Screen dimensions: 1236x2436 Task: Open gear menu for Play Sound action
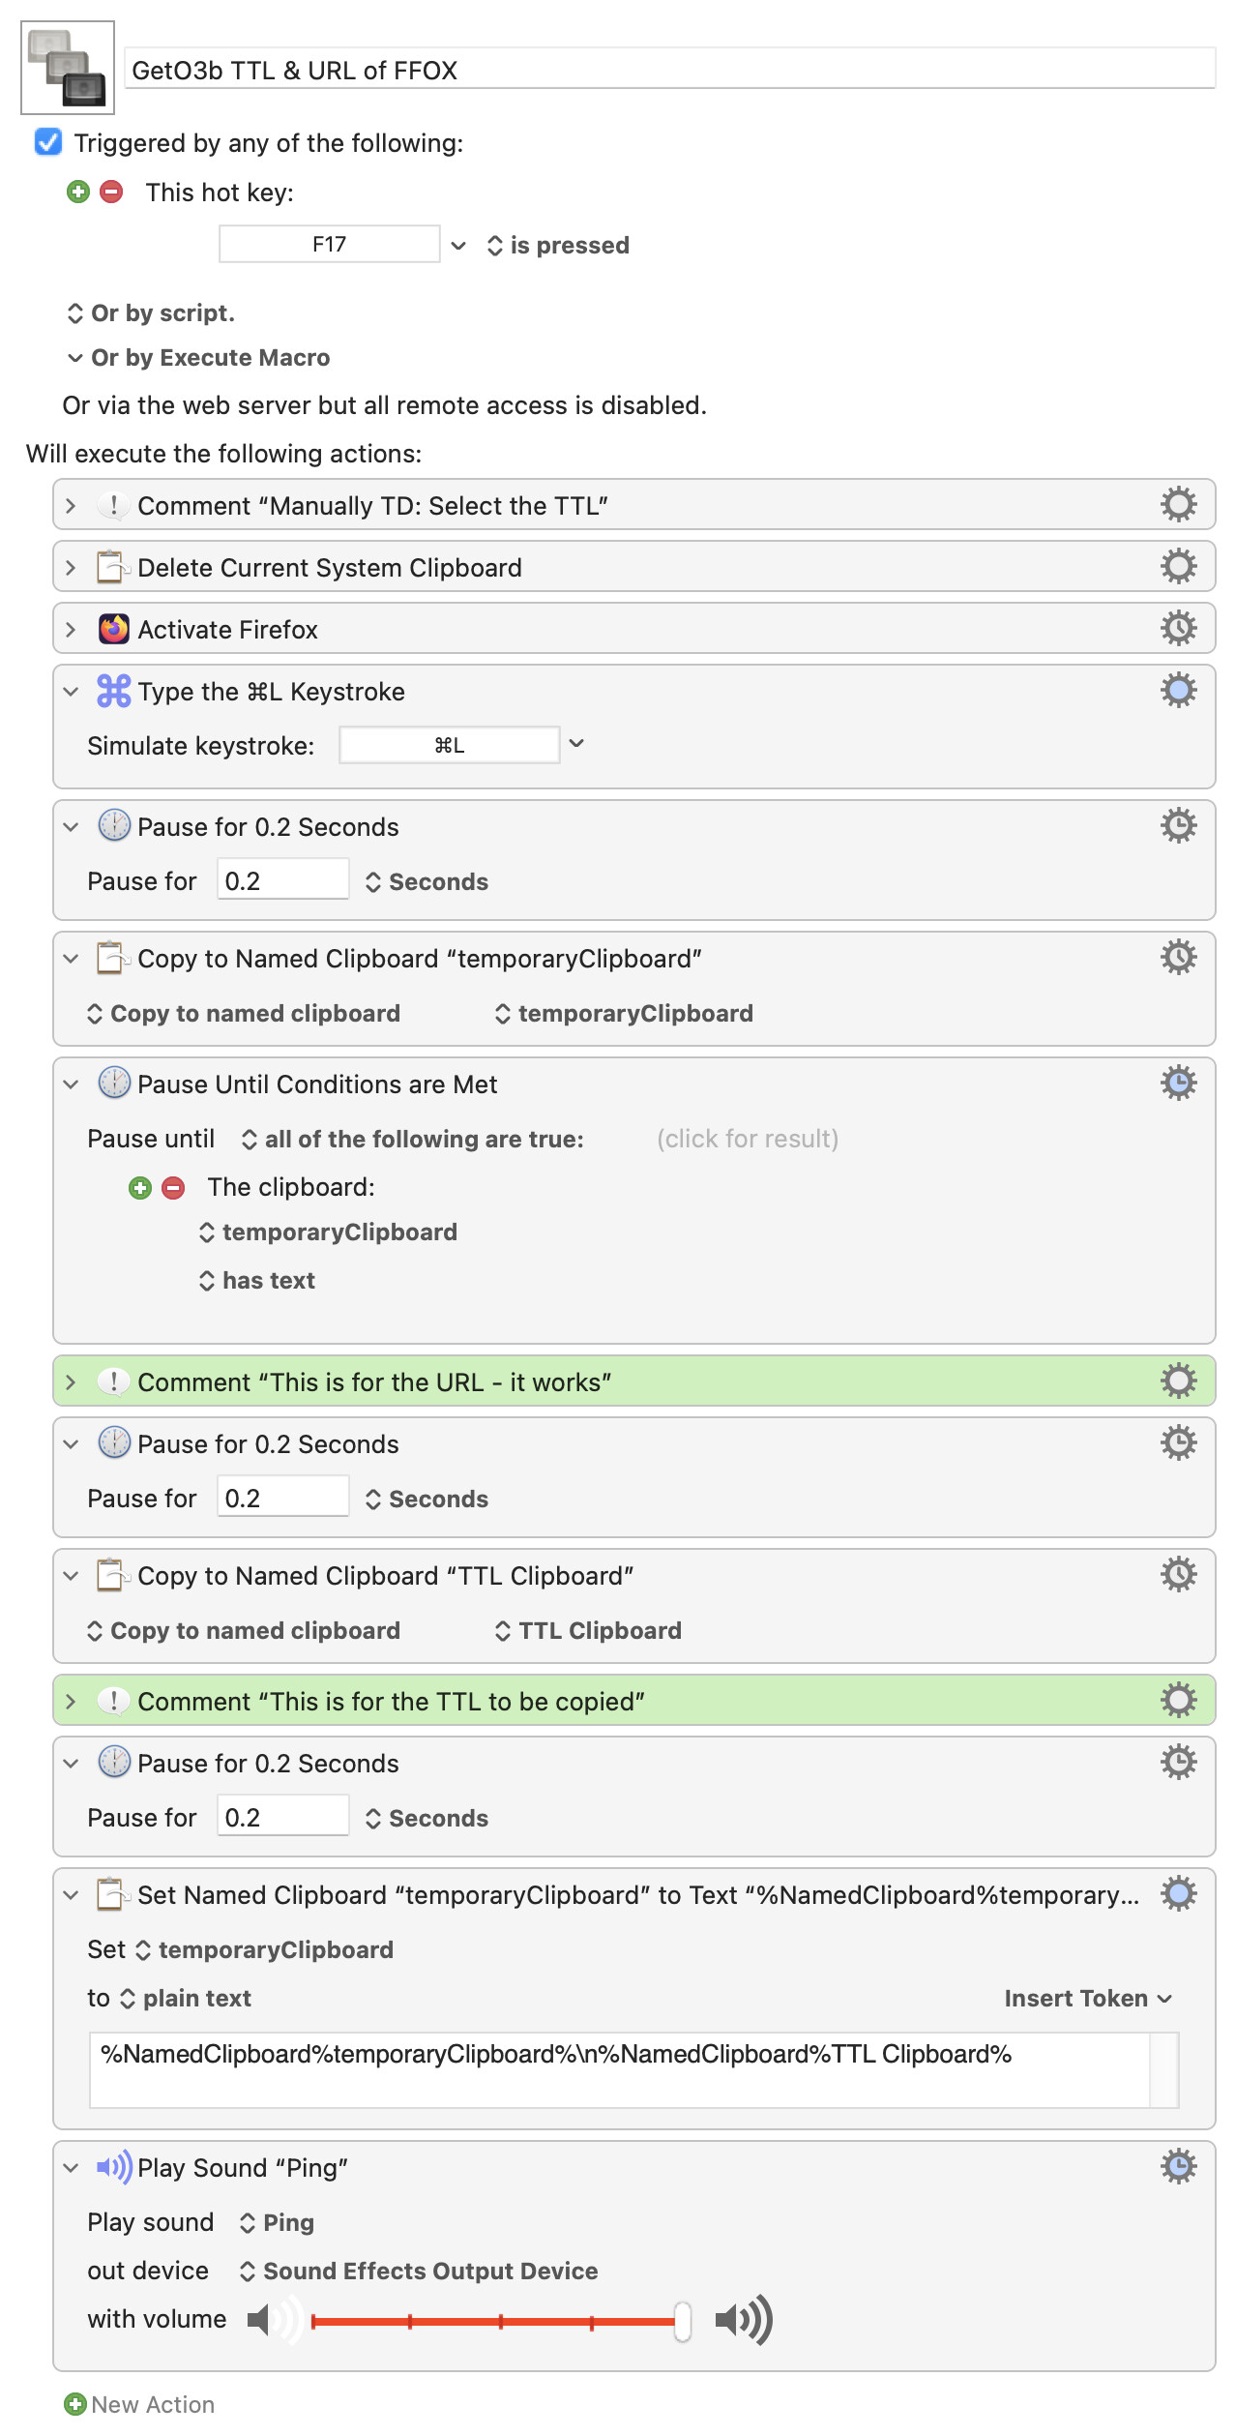[1178, 2167]
